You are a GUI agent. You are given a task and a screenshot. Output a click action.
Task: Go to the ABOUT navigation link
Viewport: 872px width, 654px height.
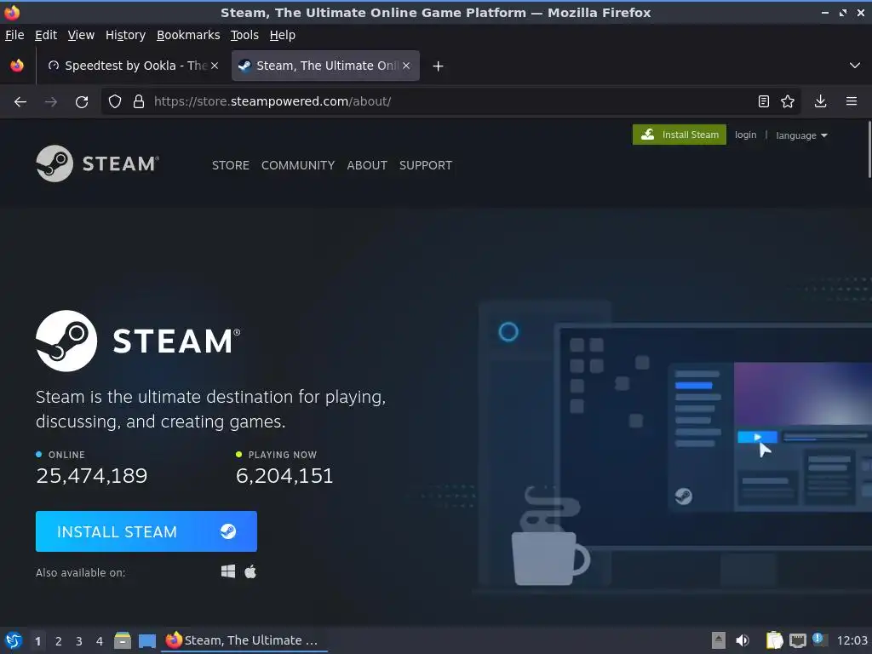(x=367, y=165)
